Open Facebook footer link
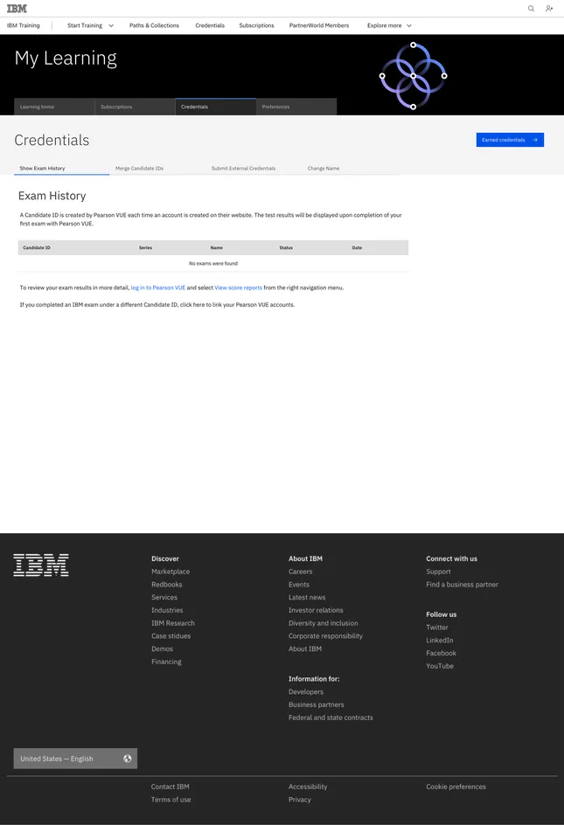 click(442, 653)
